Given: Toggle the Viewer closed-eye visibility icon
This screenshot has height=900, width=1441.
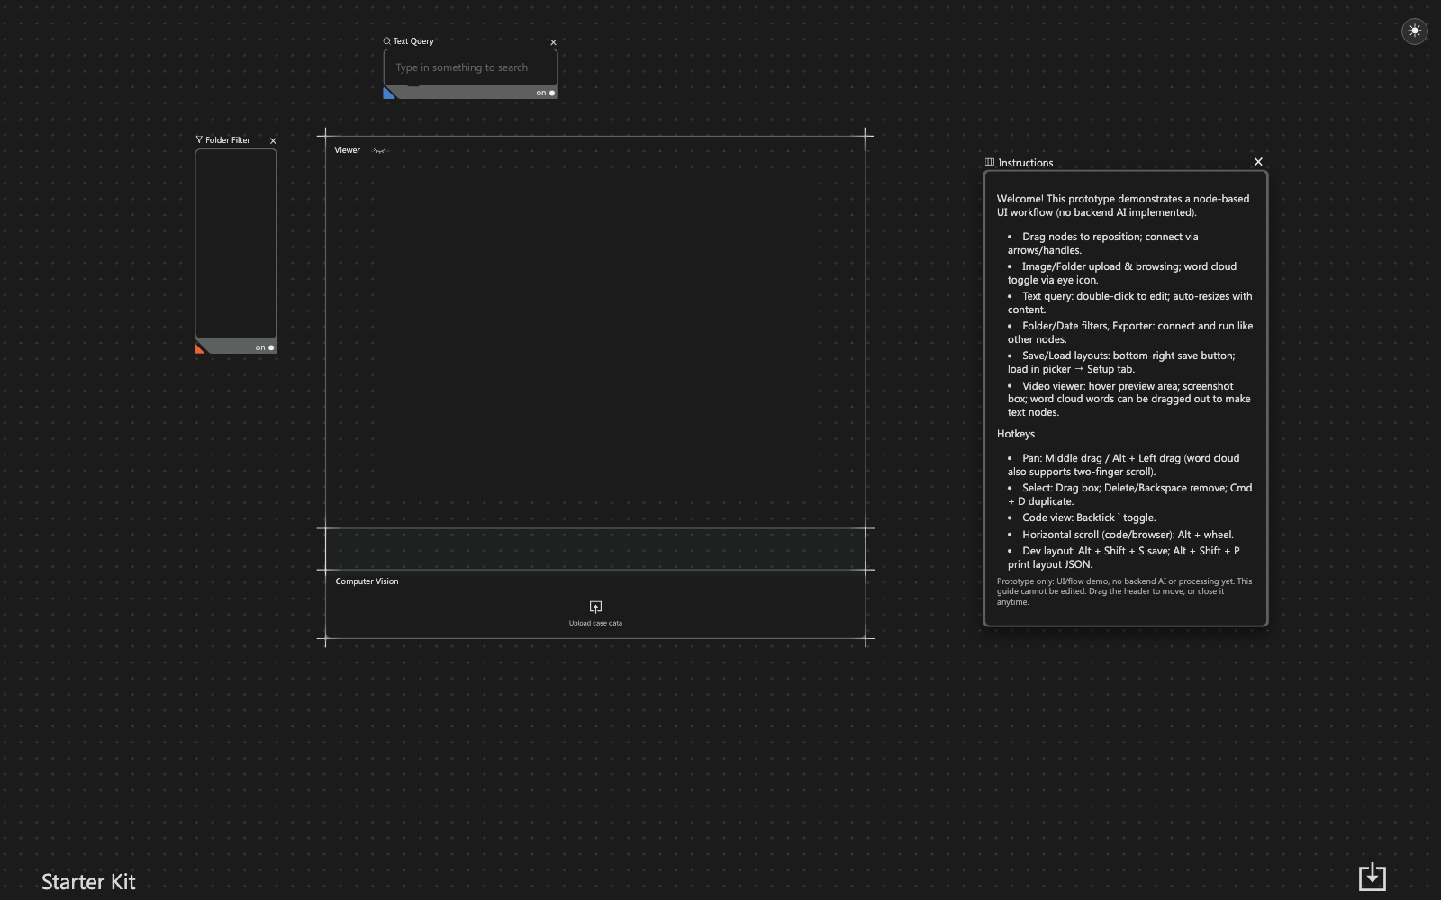Looking at the screenshot, I should click(x=379, y=150).
